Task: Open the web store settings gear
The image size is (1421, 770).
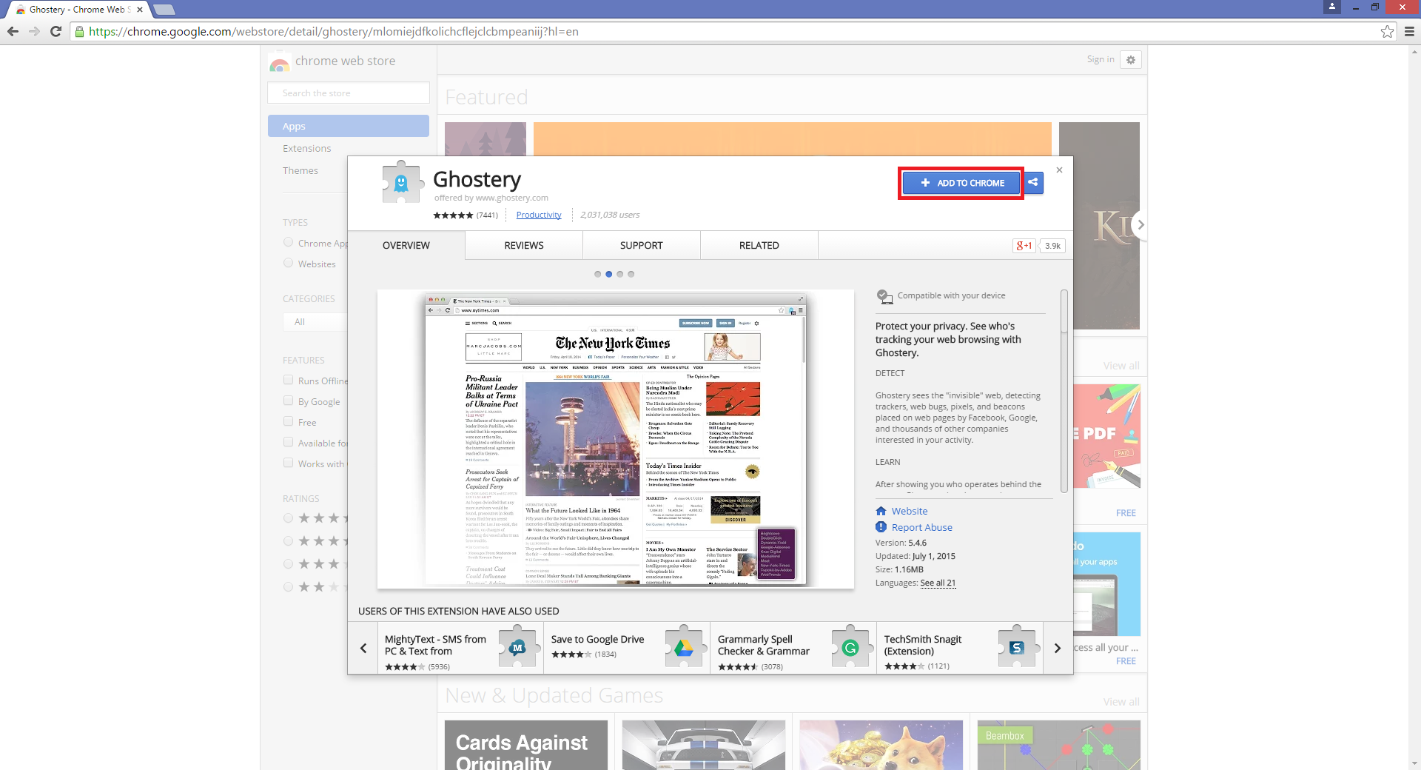Action: pyautogui.click(x=1131, y=60)
